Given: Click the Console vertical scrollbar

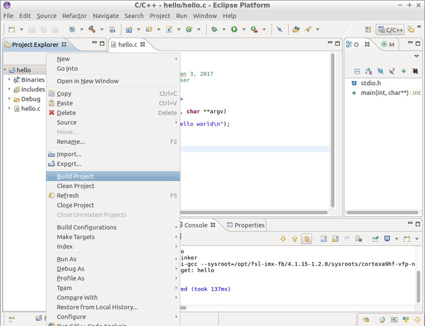Looking at the screenshot, I should [418, 287].
